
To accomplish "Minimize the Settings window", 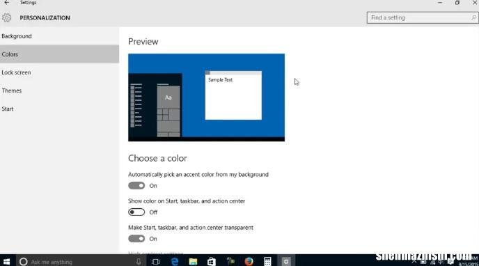I will (x=440, y=3).
